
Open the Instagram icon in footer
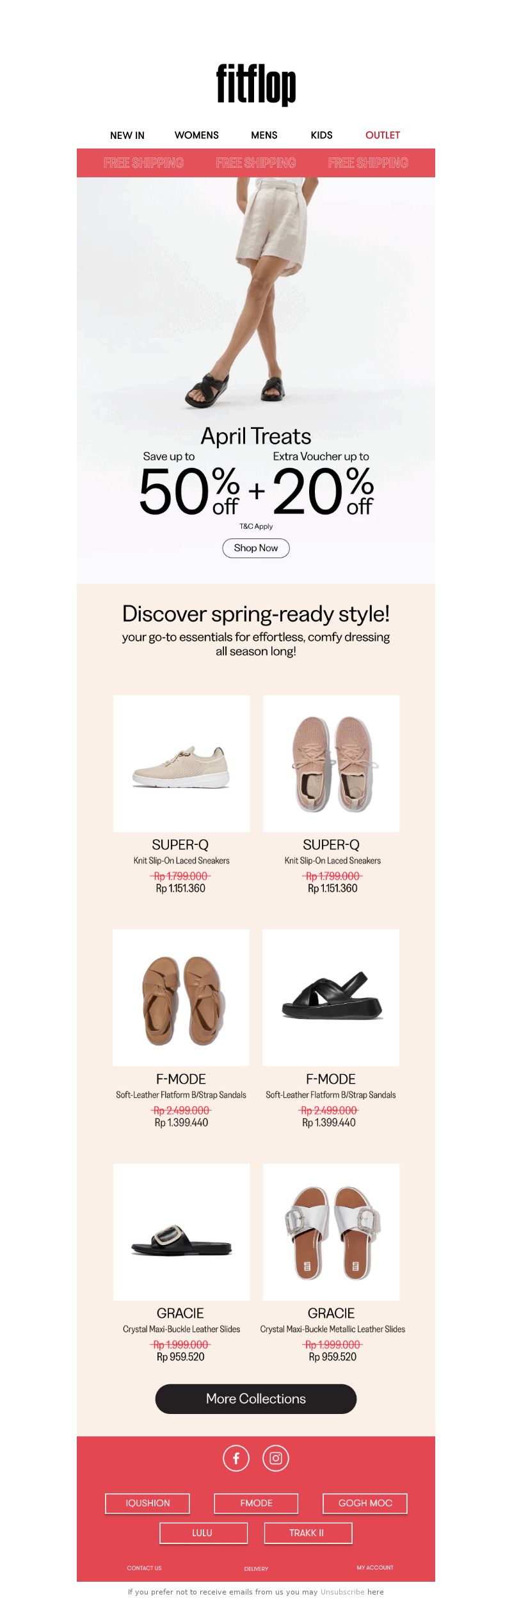click(276, 1458)
